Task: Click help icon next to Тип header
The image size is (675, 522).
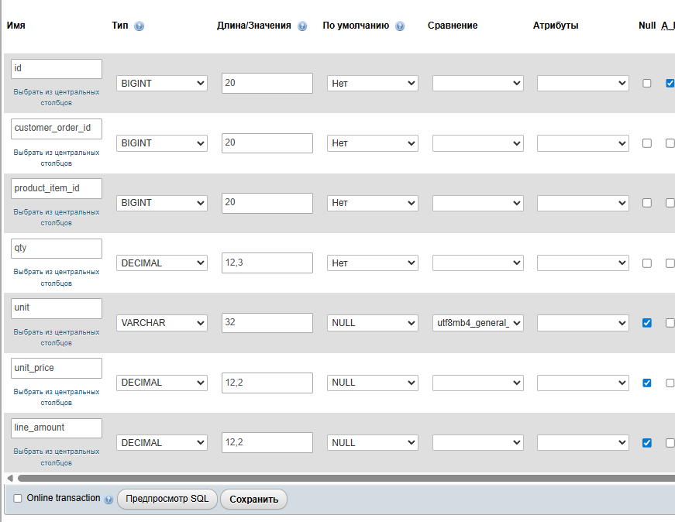Action: click(x=139, y=26)
